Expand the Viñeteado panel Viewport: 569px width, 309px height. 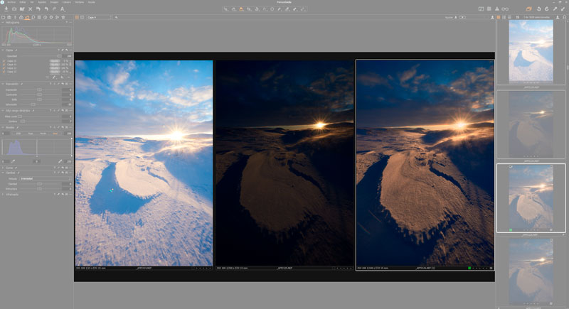(3, 194)
